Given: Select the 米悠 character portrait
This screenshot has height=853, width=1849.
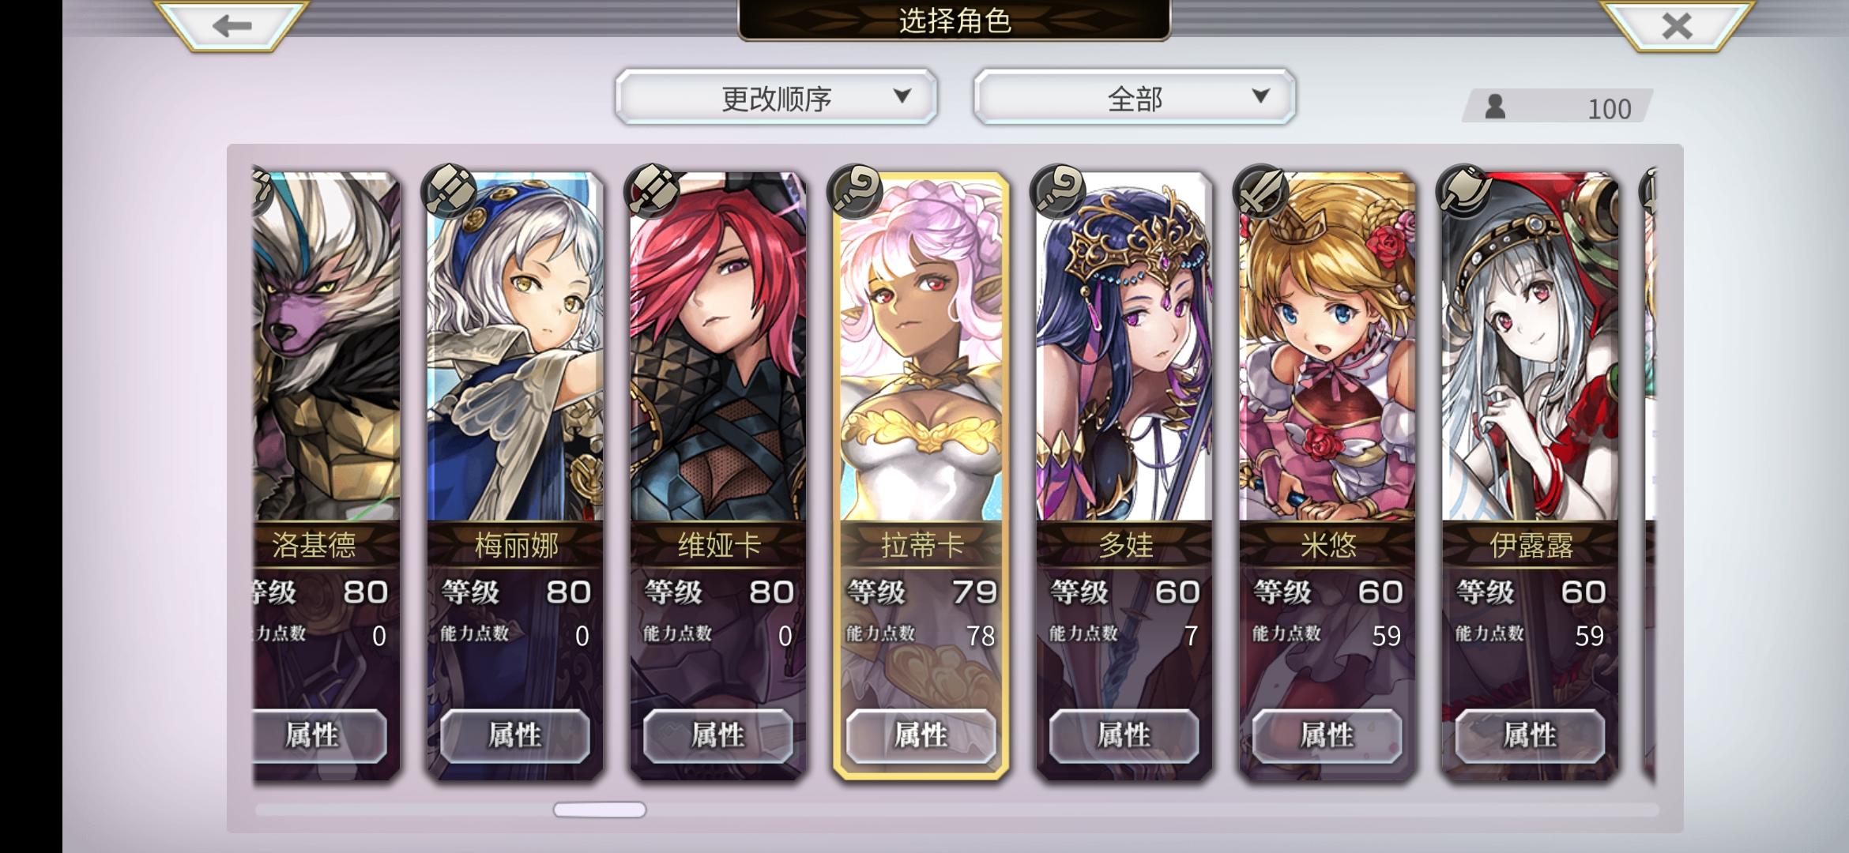Looking at the screenshot, I should (x=1327, y=348).
